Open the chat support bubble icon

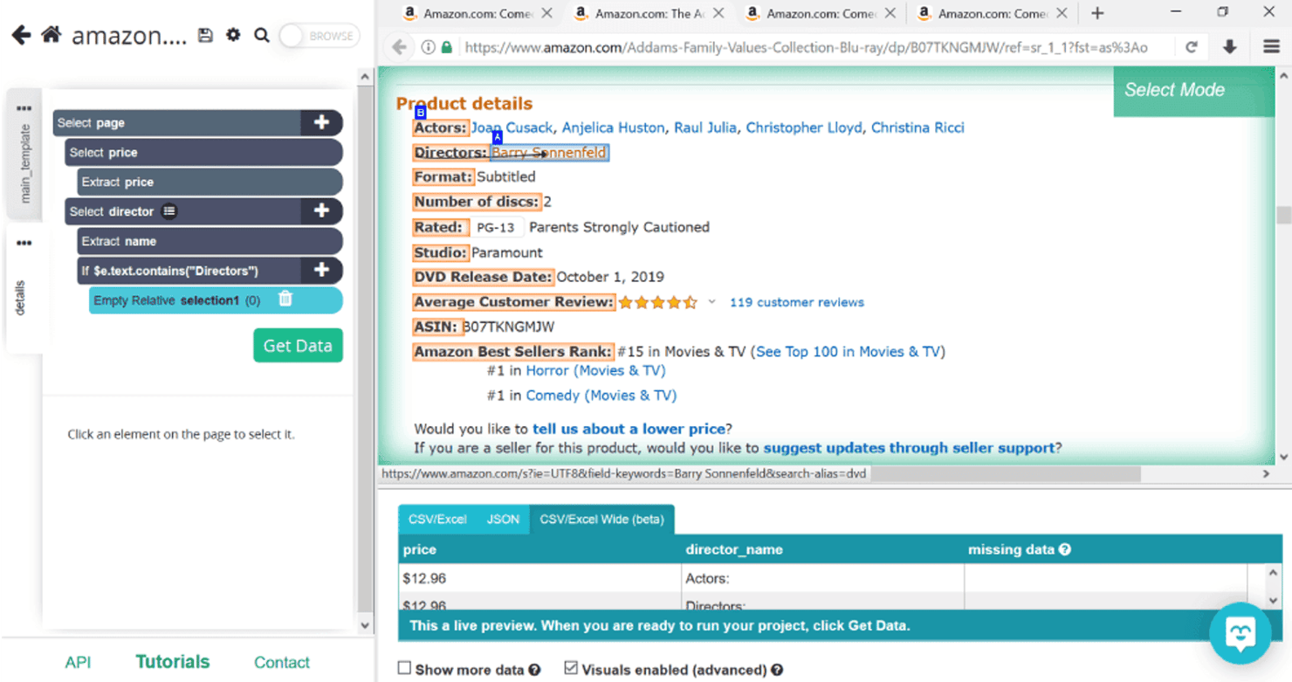(1240, 633)
